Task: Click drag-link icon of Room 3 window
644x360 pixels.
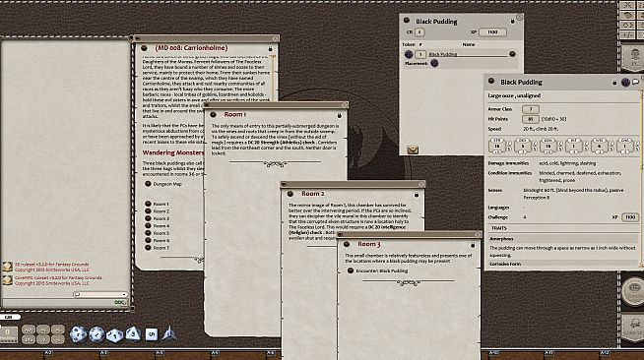Action: [x=347, y=244]
